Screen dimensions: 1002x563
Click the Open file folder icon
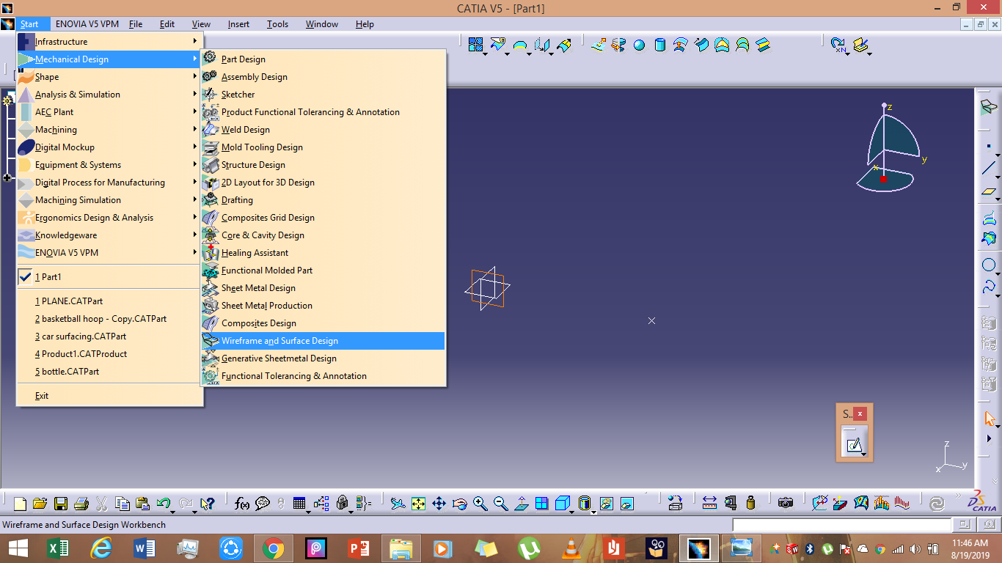coord(40,504)
